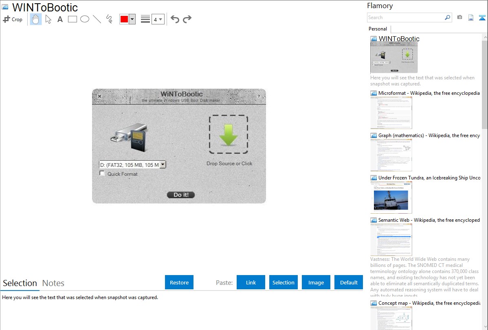Click the line thickness icon

[x=145, y=19]
